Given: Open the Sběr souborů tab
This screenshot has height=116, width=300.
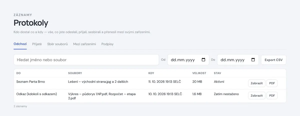Looking at the screenshot, I should tap(57, 44).
